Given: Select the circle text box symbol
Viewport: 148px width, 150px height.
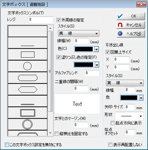Looking at the screenshot, I should 28,66.
